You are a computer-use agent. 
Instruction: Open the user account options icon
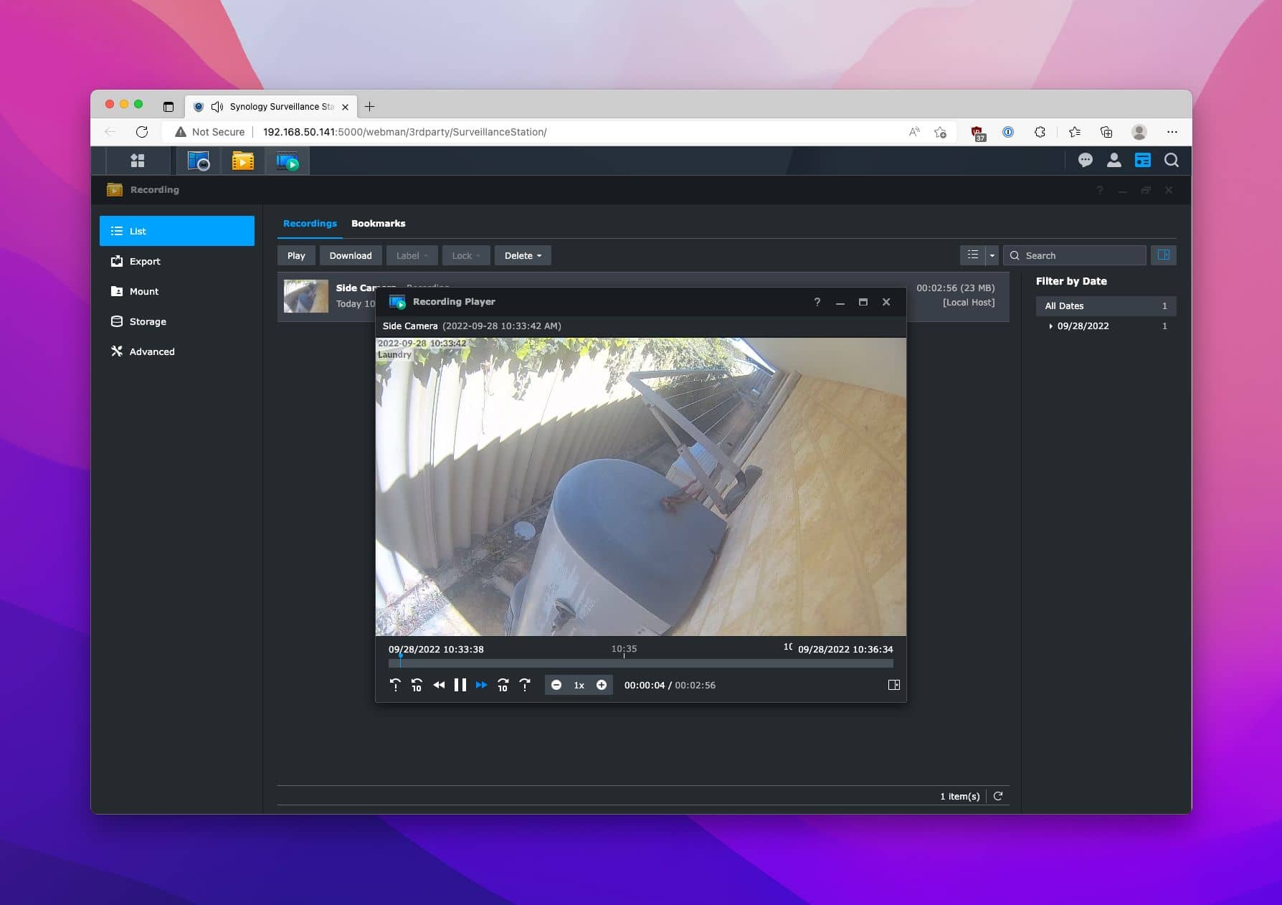pos(1114,161)
